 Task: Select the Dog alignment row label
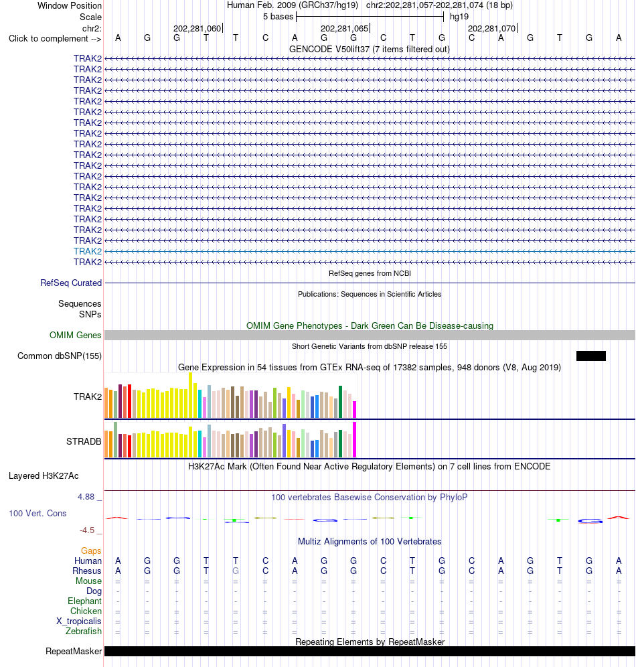[94, 591]
